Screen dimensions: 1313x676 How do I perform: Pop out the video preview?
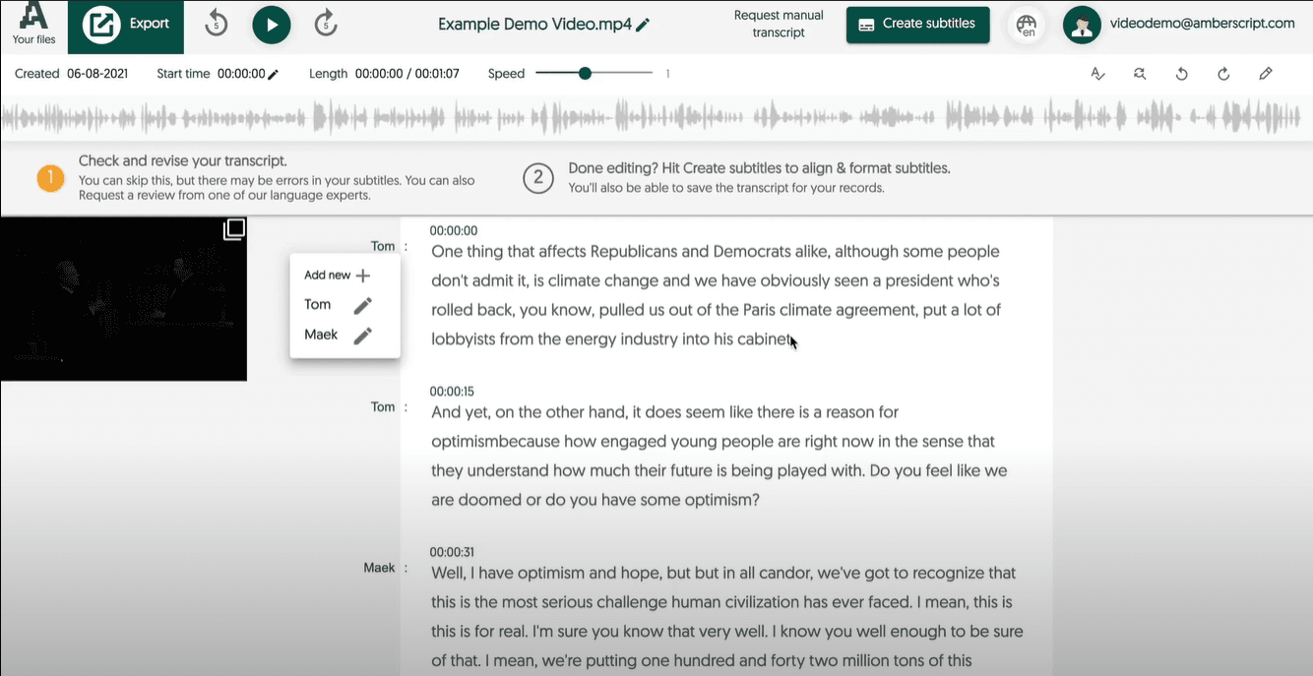click(233, 229)
